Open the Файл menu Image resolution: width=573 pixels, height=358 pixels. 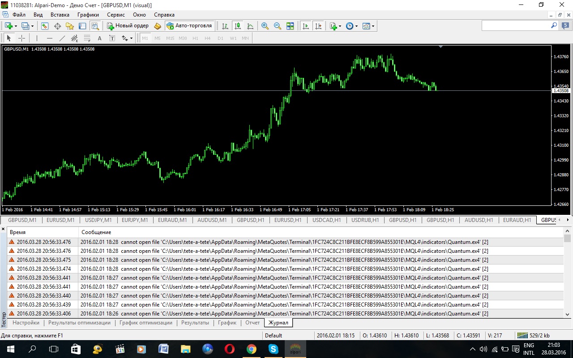click(19, 15)
